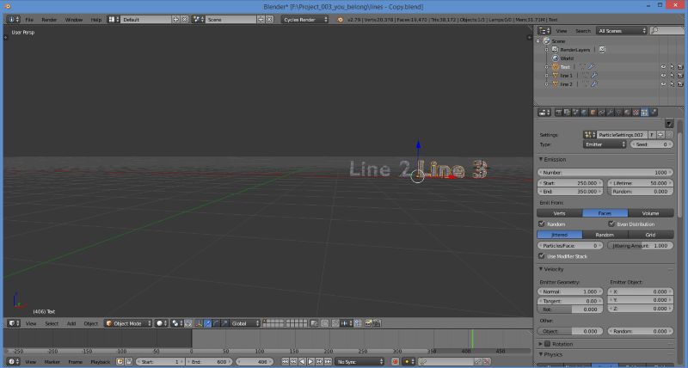Toggle the Use Modifier Stack checkbox

[542, 255]
